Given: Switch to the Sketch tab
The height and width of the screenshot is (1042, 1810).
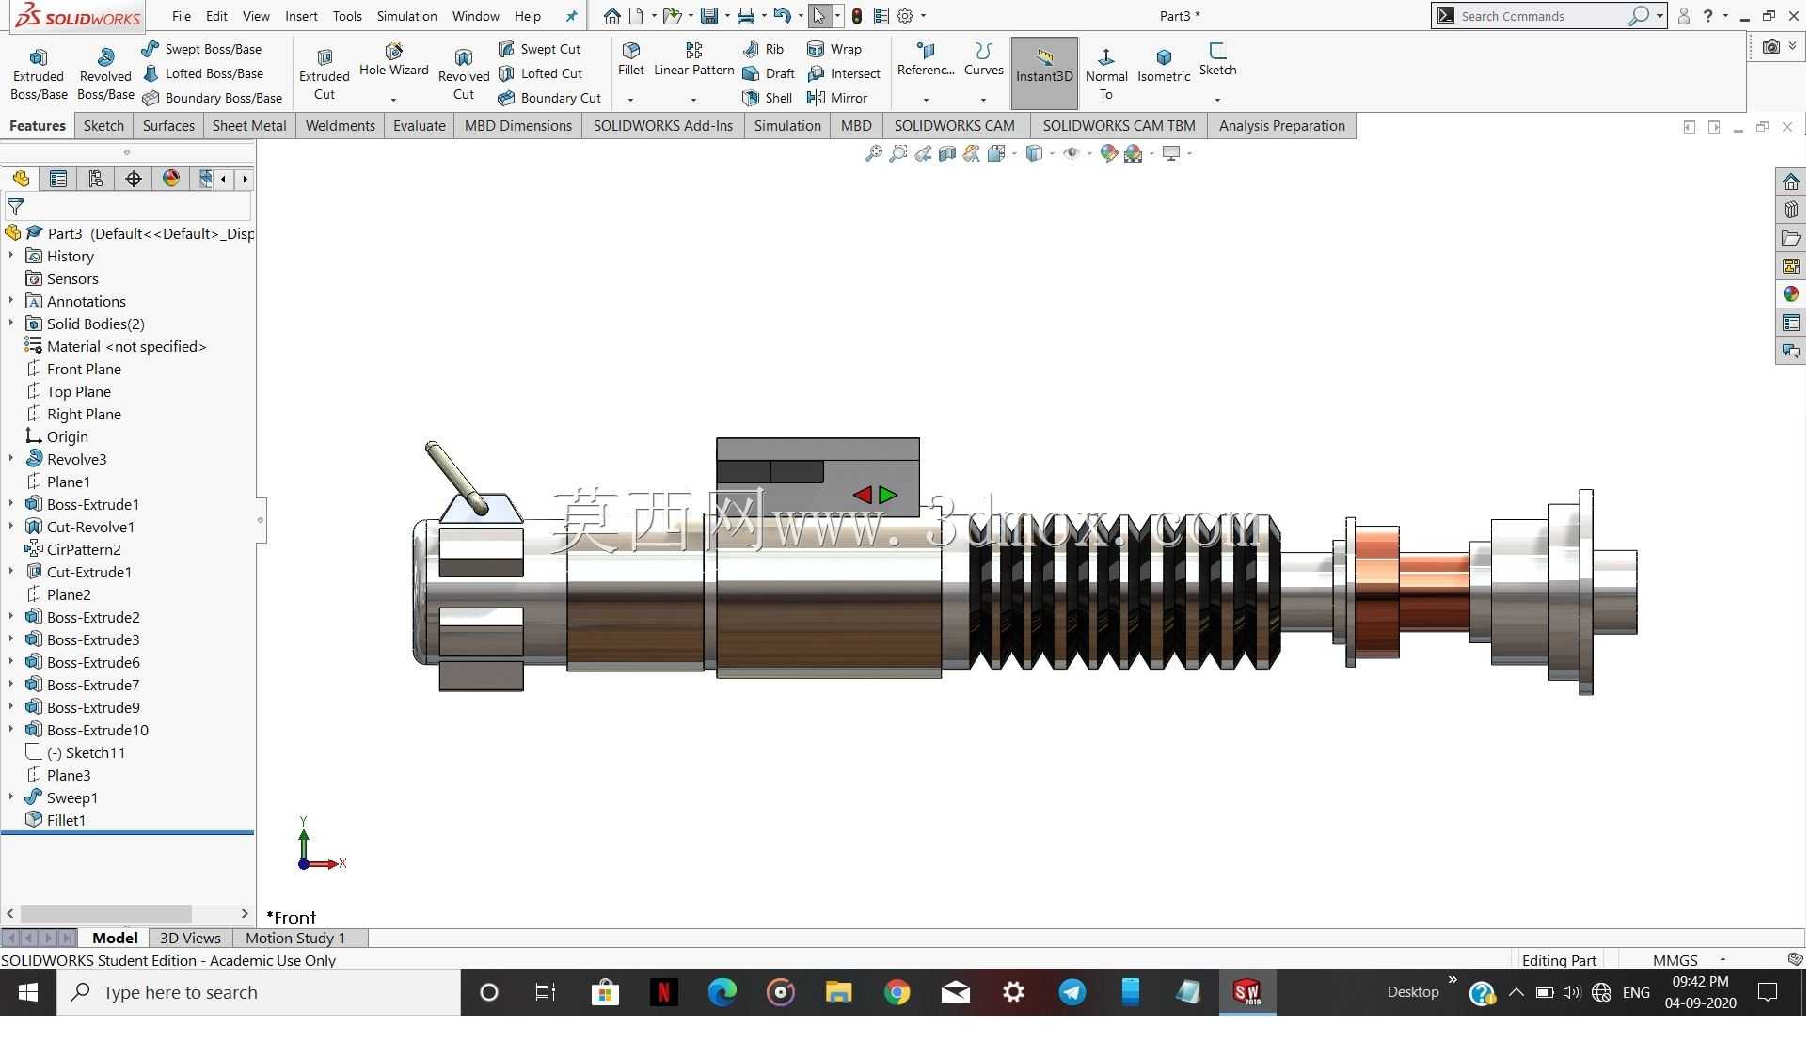Looking at the screenshot, I should [103, 126].
